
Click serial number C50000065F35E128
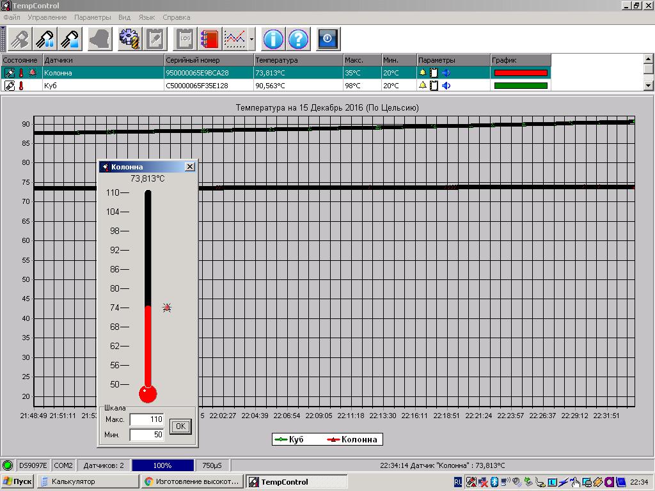(x=197, y=86)
